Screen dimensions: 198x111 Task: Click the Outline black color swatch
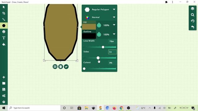pos(89,36)
